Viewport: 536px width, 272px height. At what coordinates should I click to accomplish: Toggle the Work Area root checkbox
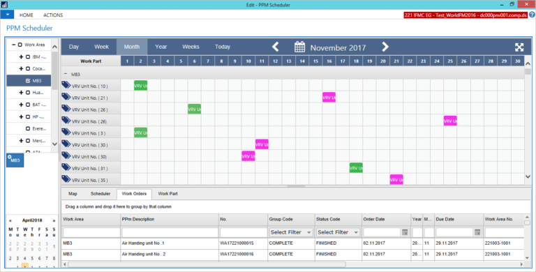pos(20,45)
